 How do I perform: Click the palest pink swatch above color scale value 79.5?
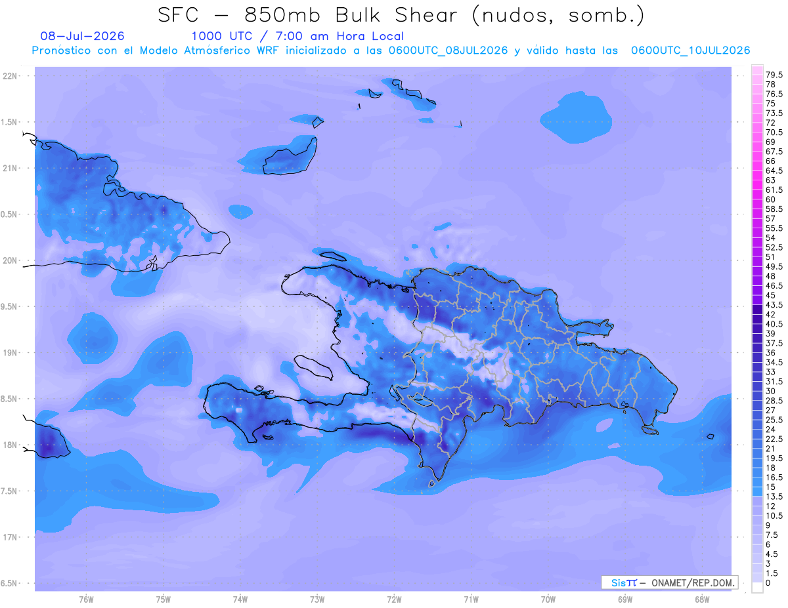tap(757, 70)
